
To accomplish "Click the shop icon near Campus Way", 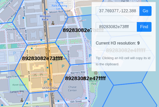I will point(22,100).
